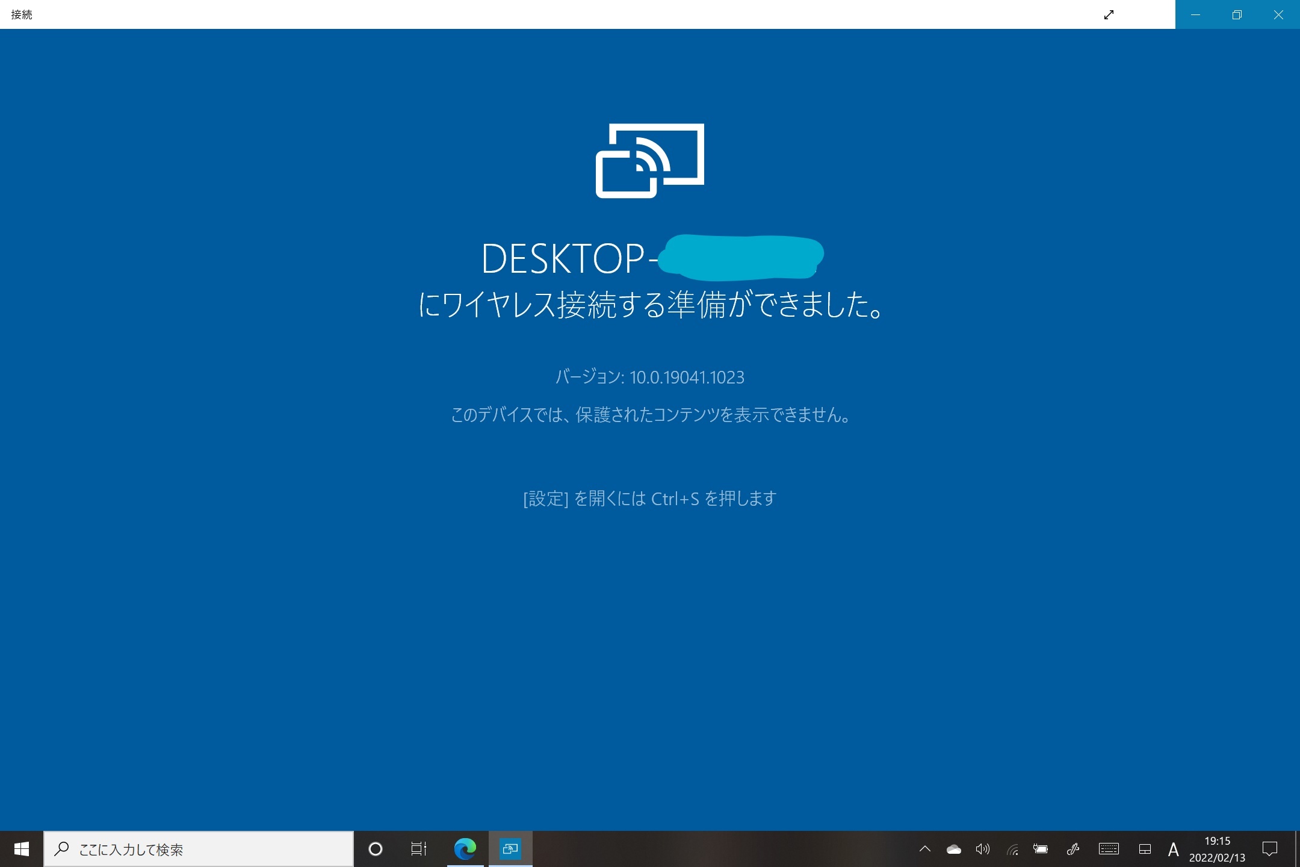Click the battery status tray icon
This screenshot has height=867, width=1300.
click(1041, 850)
